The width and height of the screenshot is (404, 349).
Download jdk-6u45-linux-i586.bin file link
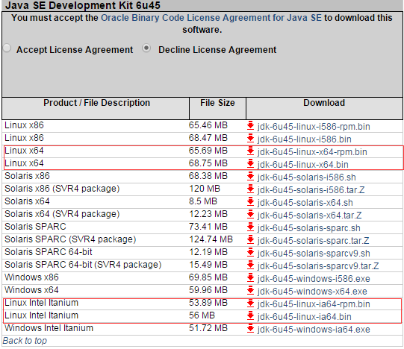[304, 139]
